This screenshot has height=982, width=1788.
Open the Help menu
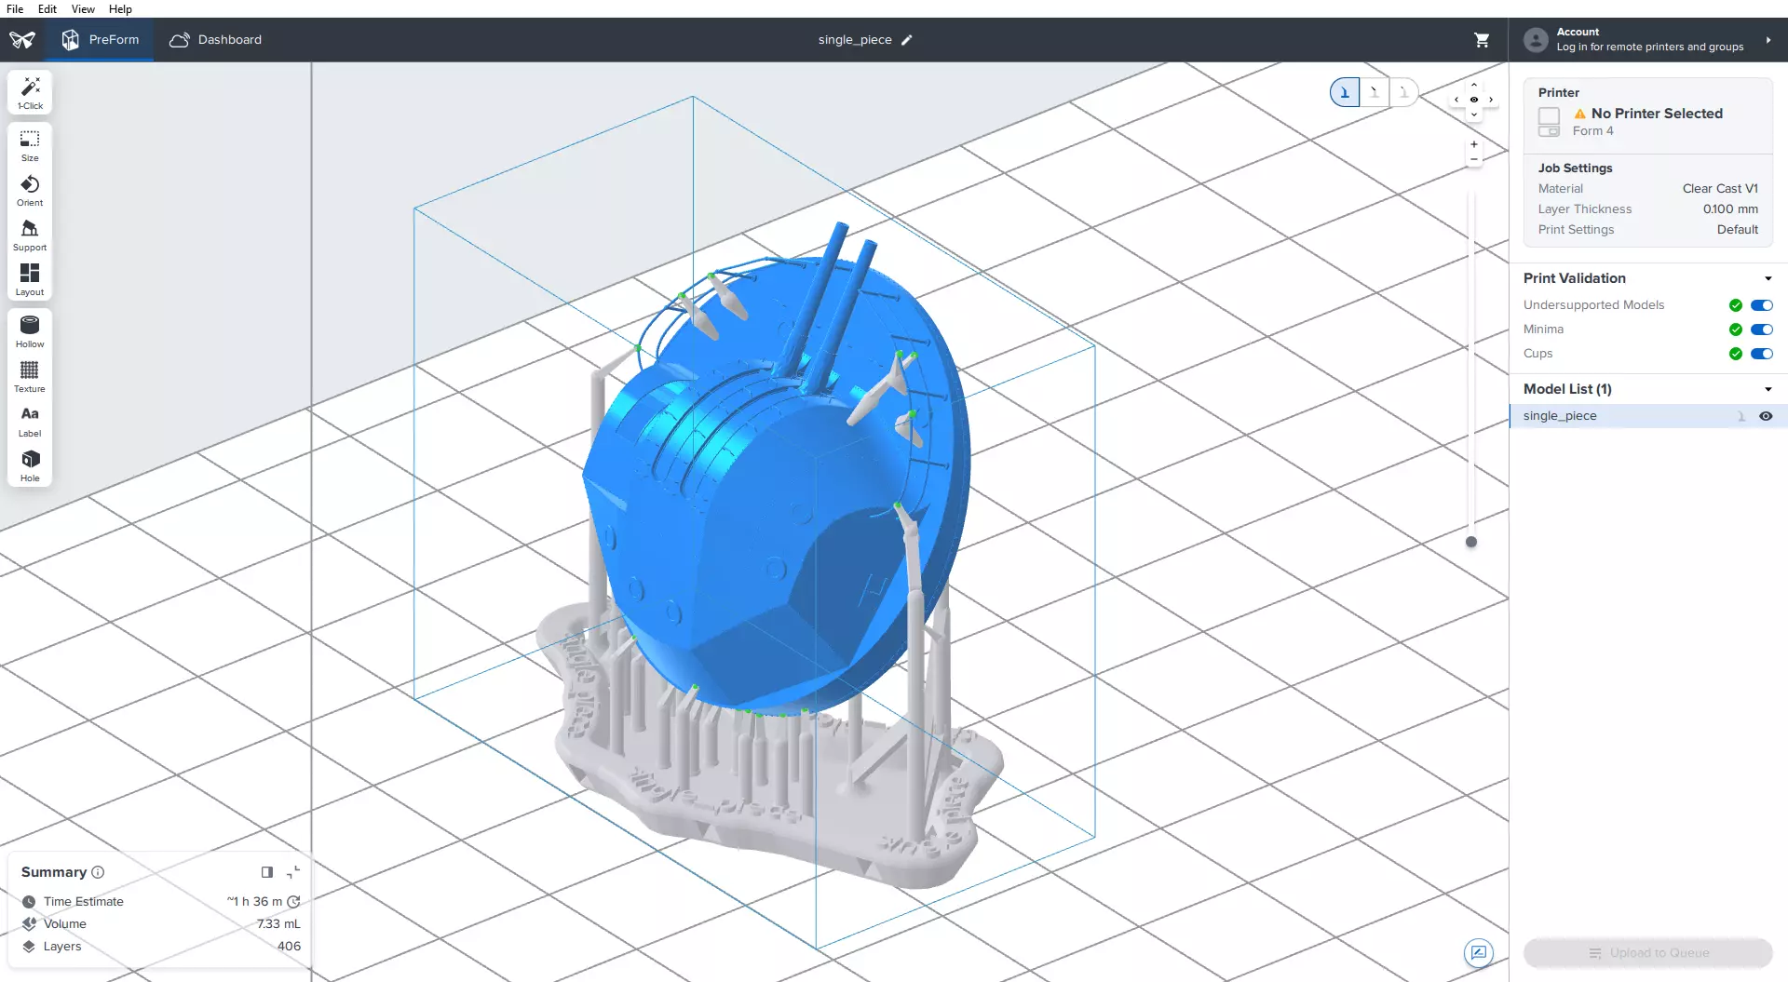coord(120,9)
